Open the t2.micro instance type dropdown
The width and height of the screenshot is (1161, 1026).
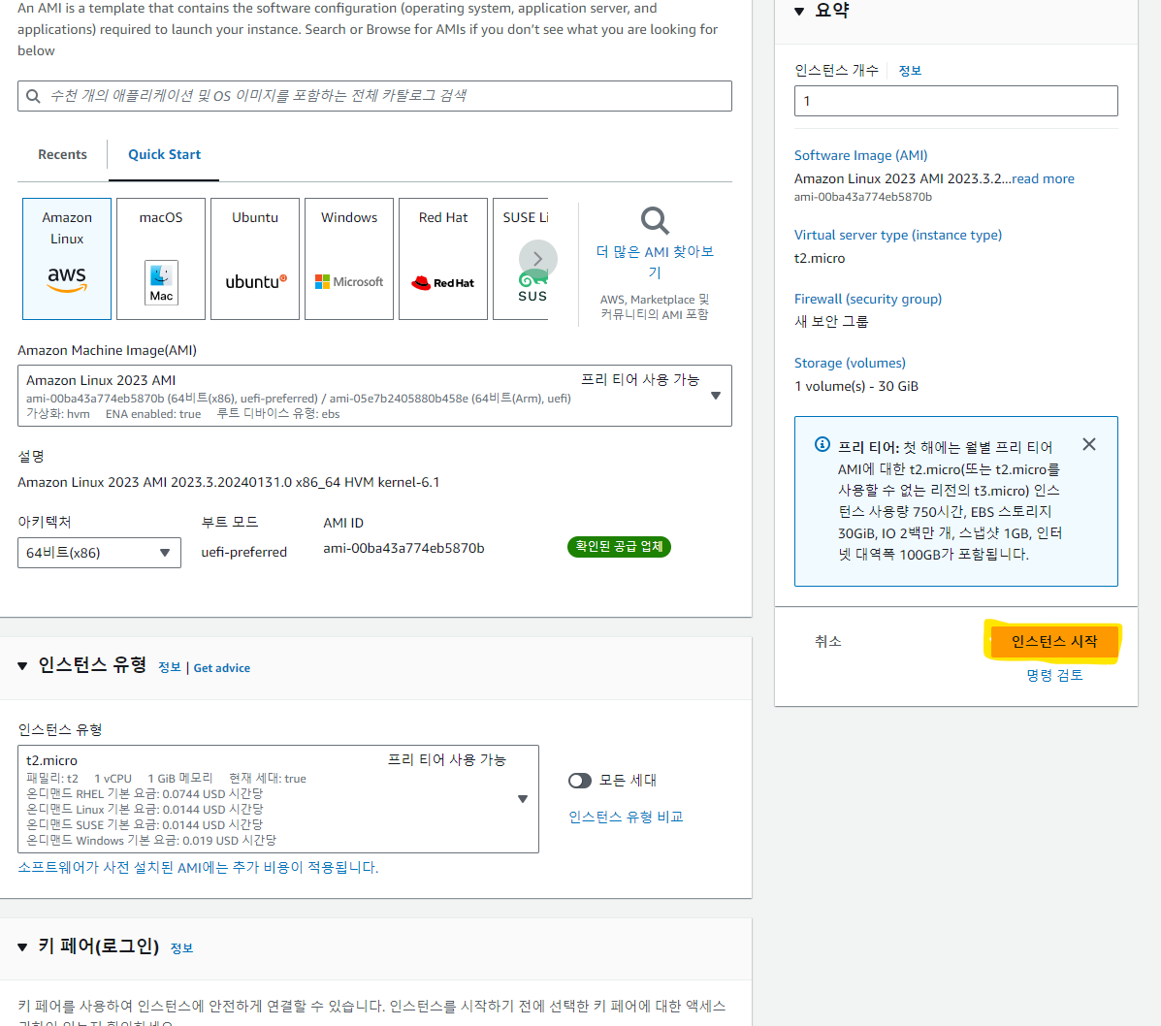(278, 799)
